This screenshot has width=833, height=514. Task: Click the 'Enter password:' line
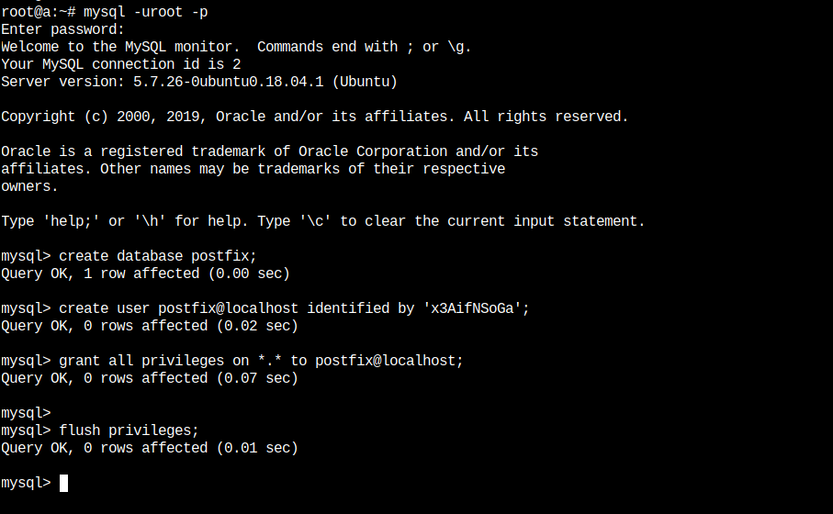click(x=62, y=29)
